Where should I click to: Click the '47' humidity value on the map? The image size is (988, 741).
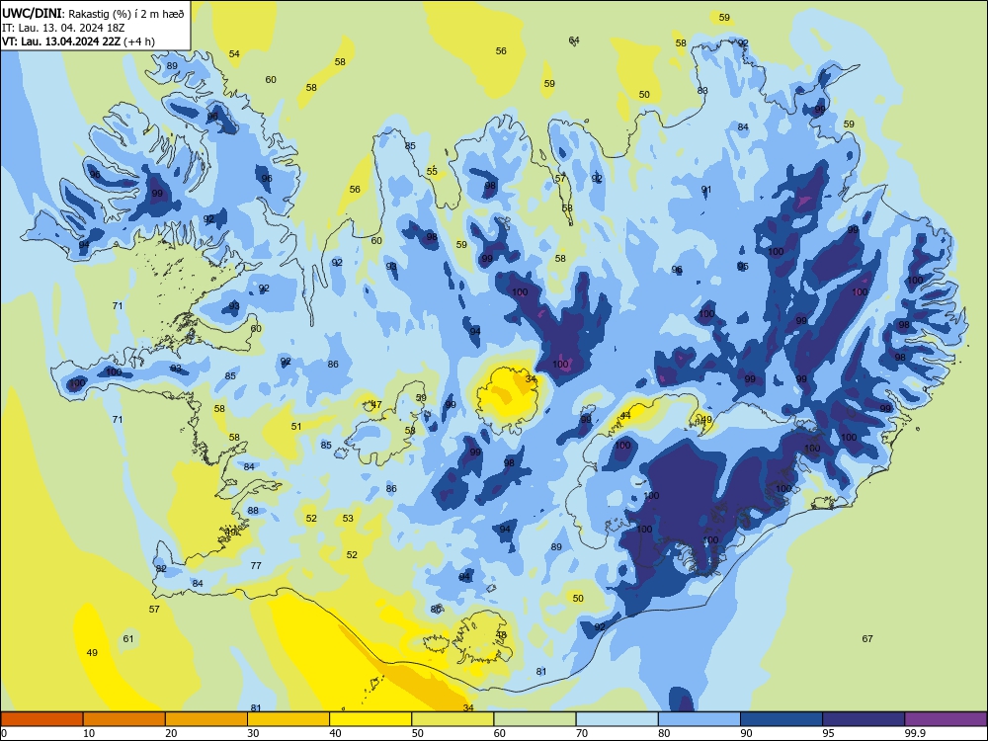[376, 404]
